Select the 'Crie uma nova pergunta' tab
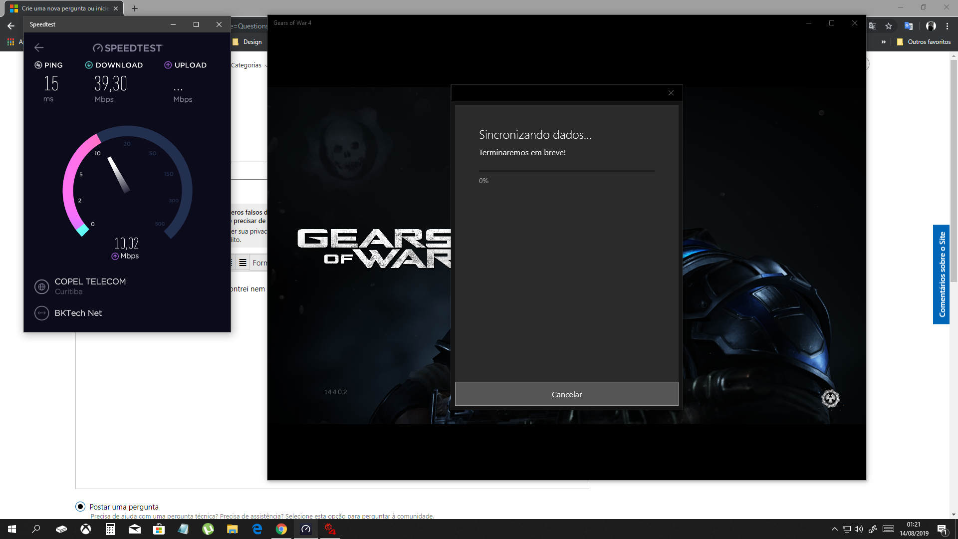 (x=64, y=8)
